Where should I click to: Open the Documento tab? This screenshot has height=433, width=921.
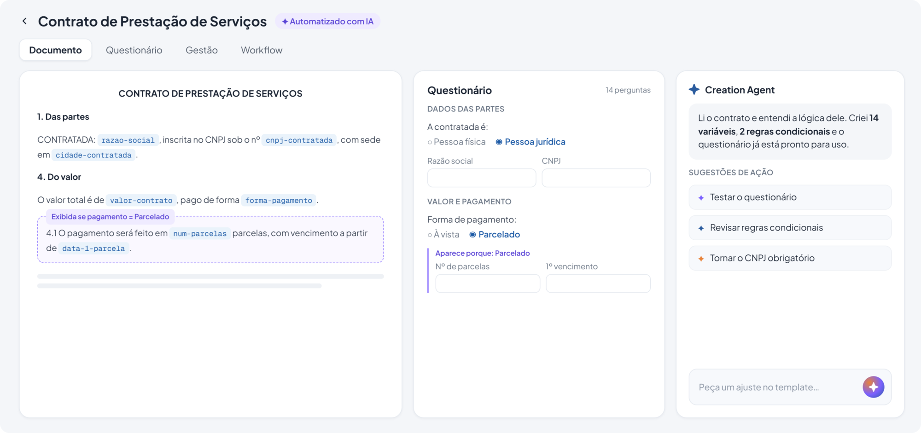pos(55,50)
